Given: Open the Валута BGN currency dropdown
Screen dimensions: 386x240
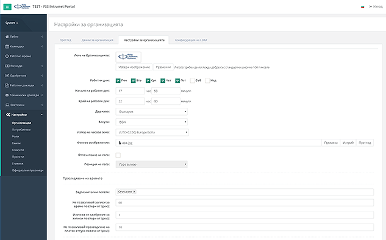Looking at the screenshot, I should (x=152, y=122).
